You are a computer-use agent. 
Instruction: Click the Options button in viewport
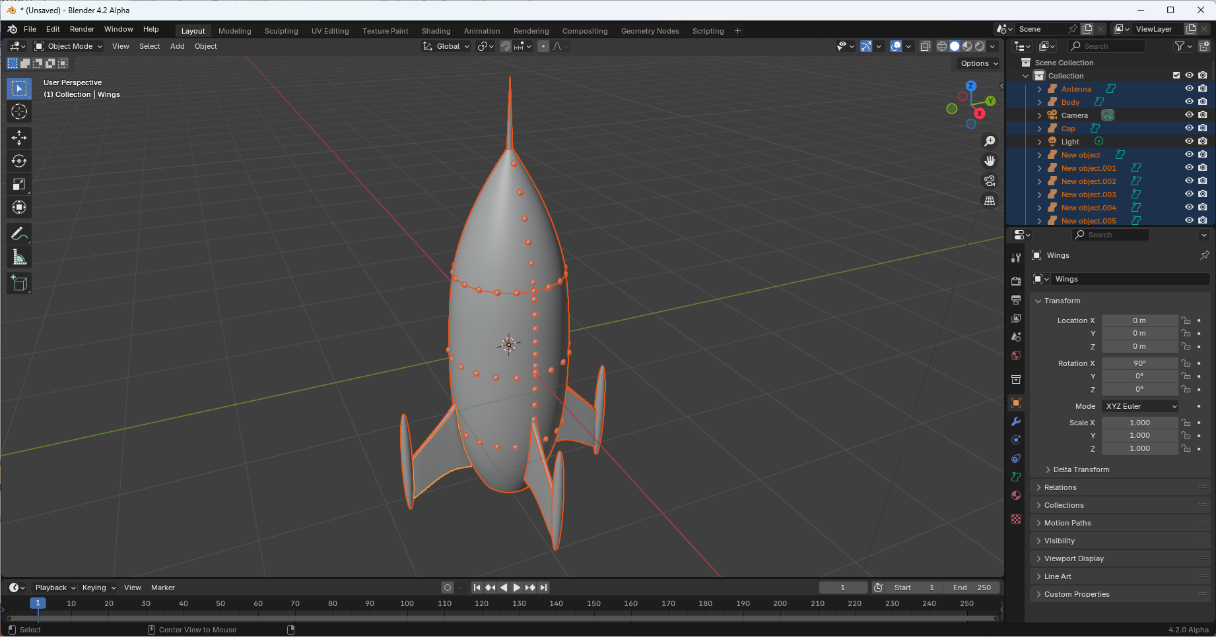pyautogui.click(x=979, y=63)
